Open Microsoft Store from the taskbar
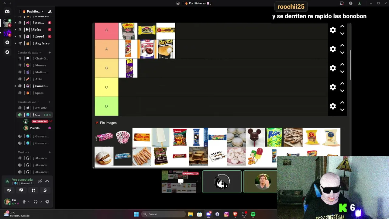 pyautogui.click(x=199, y=214)
